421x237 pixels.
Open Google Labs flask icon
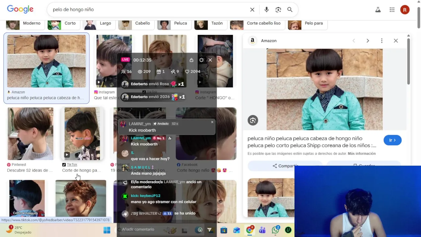378,10
